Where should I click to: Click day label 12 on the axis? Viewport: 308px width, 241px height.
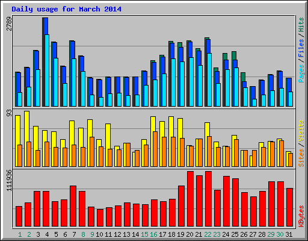point(117,234)
